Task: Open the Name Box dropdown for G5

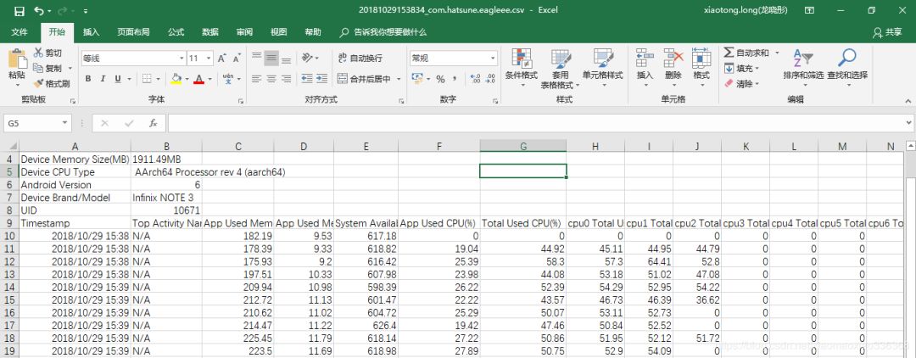Action: pos(65,123)
